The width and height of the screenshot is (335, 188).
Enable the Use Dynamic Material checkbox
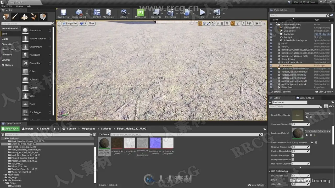[293, 160]
